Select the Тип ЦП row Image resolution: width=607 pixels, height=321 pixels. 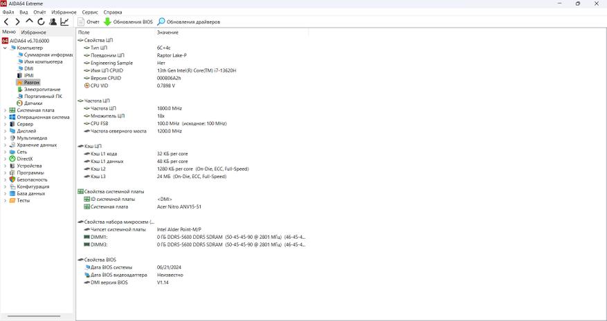click(x=192, y=48)
